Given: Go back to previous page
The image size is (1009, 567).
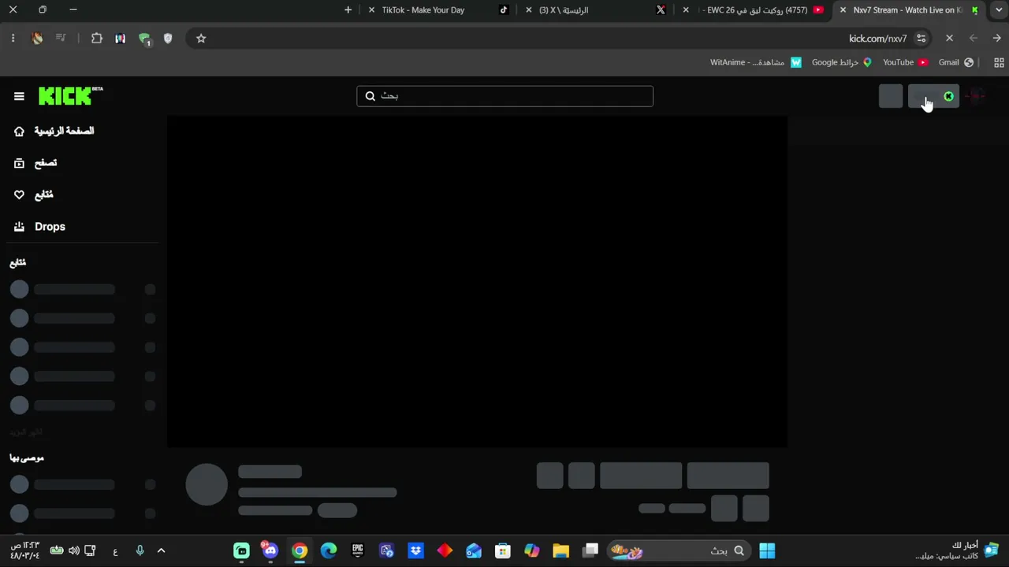Looking at the screenshot, I should [997, 38].
